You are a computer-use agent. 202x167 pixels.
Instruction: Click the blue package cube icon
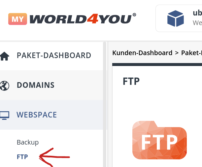[176, 18]
